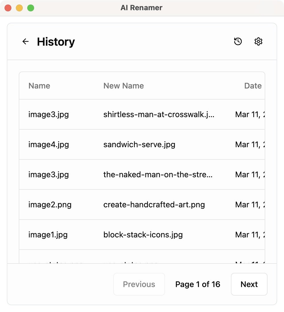Click the Date column header
284x312 pixels.
(x=253, y=86)
